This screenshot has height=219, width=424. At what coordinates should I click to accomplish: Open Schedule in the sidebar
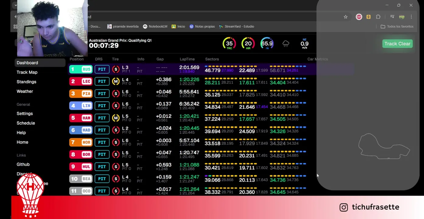point(26,123)
